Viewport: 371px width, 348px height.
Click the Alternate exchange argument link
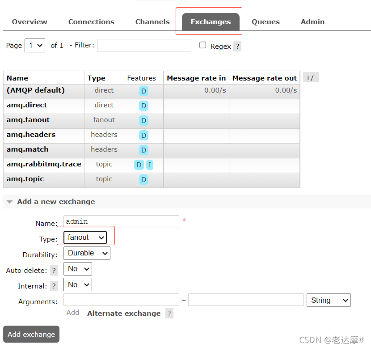point(124,314)
